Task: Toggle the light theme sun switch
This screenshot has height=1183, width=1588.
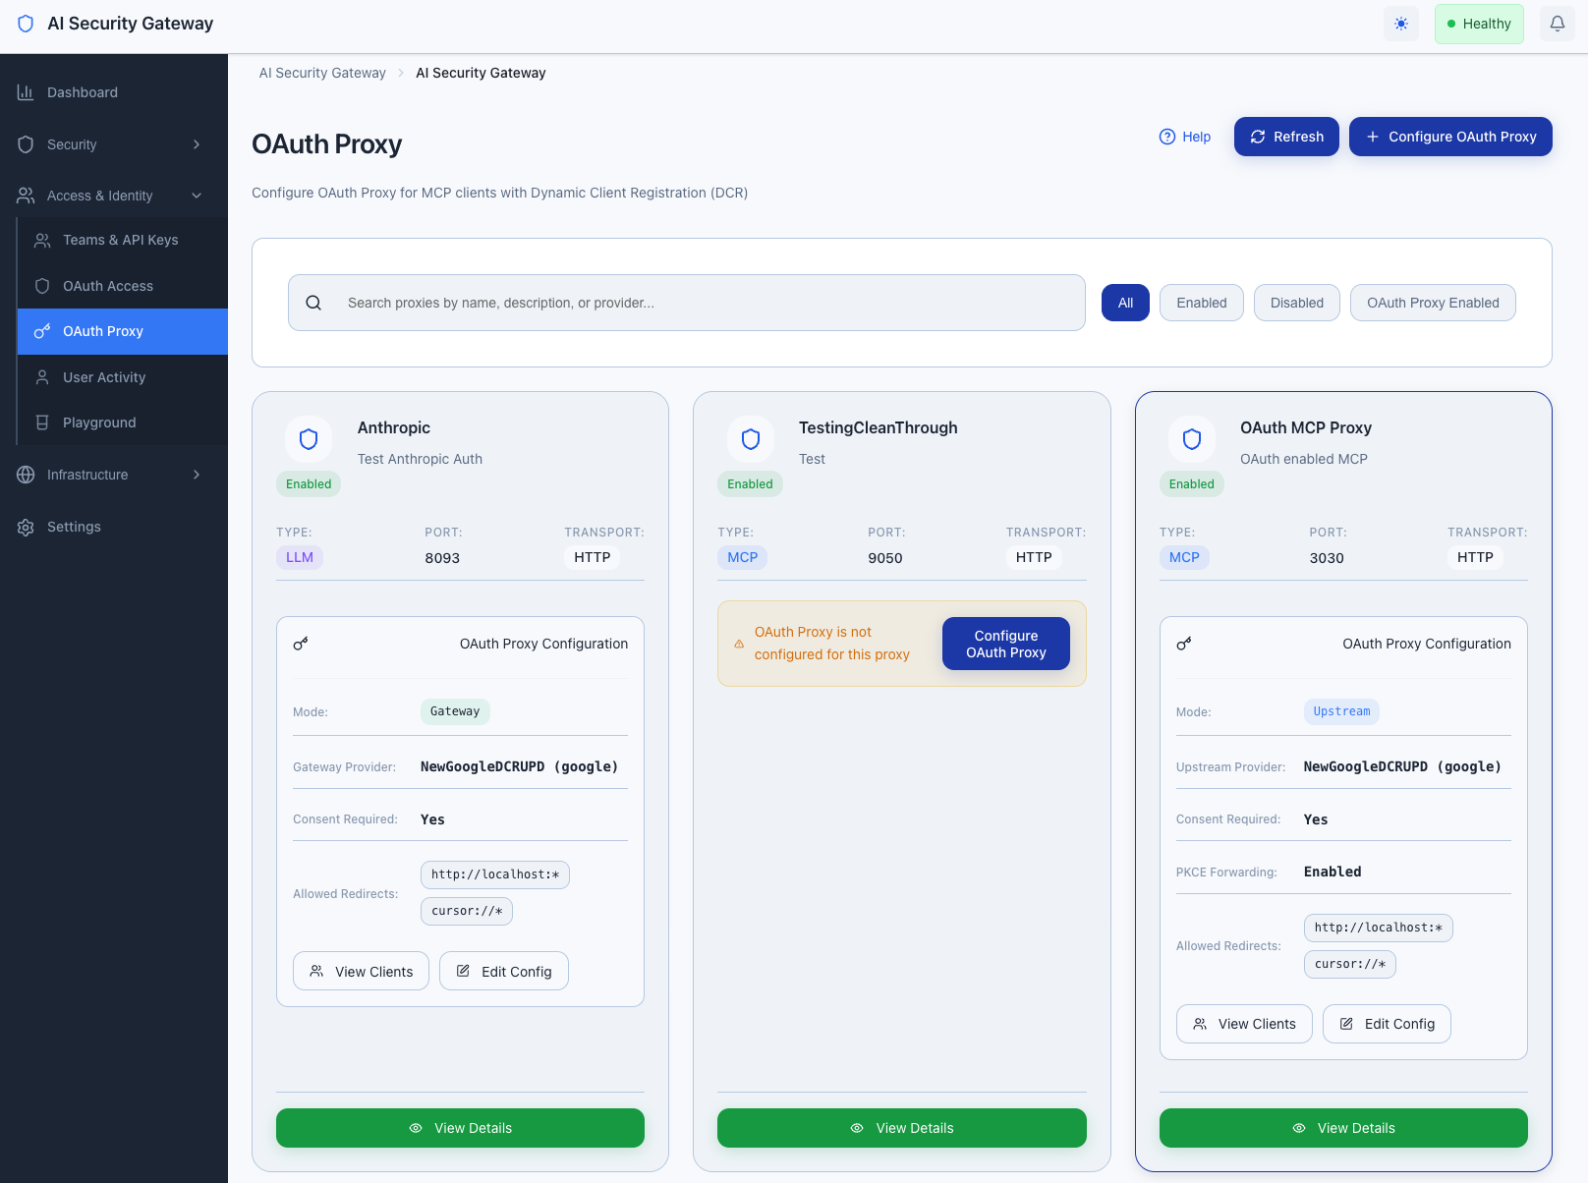Action: coord(1400,23)
